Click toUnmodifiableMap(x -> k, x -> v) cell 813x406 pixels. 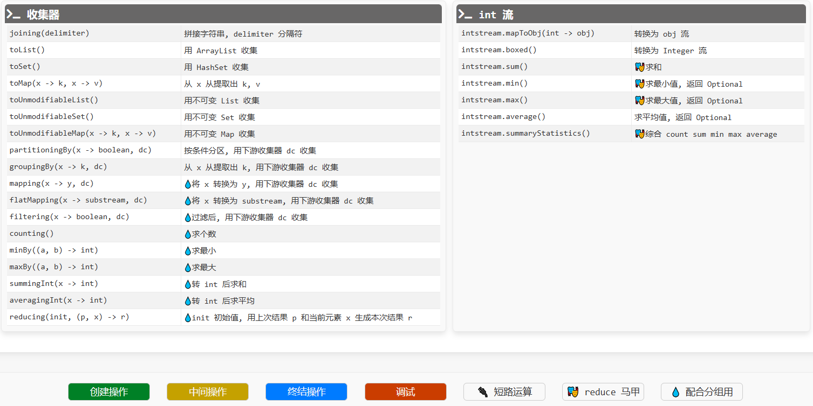click(94, 134)
